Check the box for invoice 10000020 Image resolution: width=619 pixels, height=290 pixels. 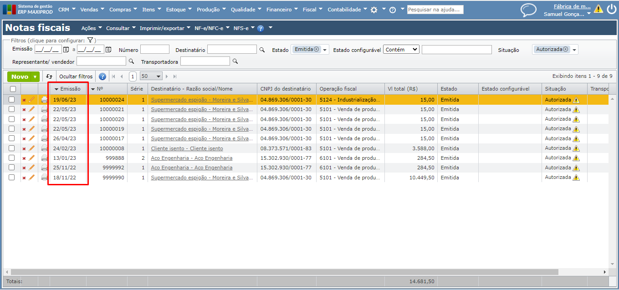point(12,119)
